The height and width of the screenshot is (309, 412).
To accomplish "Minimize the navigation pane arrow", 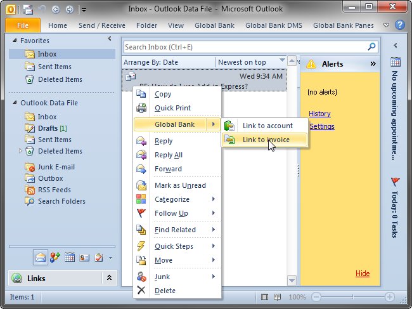I will (x=110, y=39).
